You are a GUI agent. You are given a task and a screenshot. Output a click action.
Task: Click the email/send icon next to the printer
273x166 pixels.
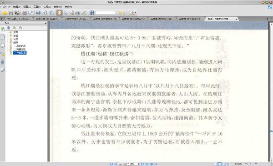coord(30,13)
